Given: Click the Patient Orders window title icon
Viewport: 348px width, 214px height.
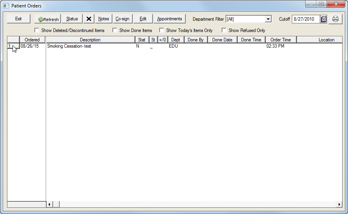Looking at the screenshot, I should click(6, 6).
